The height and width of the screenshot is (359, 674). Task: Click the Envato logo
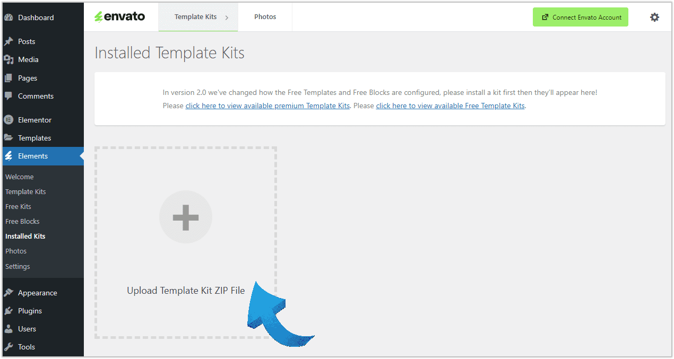coord(120,16)
